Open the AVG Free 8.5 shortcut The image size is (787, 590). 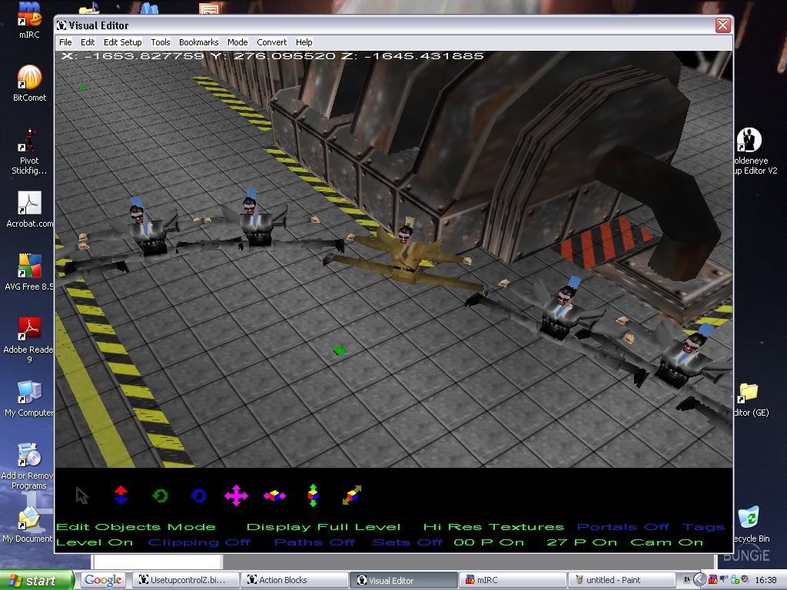29,273
